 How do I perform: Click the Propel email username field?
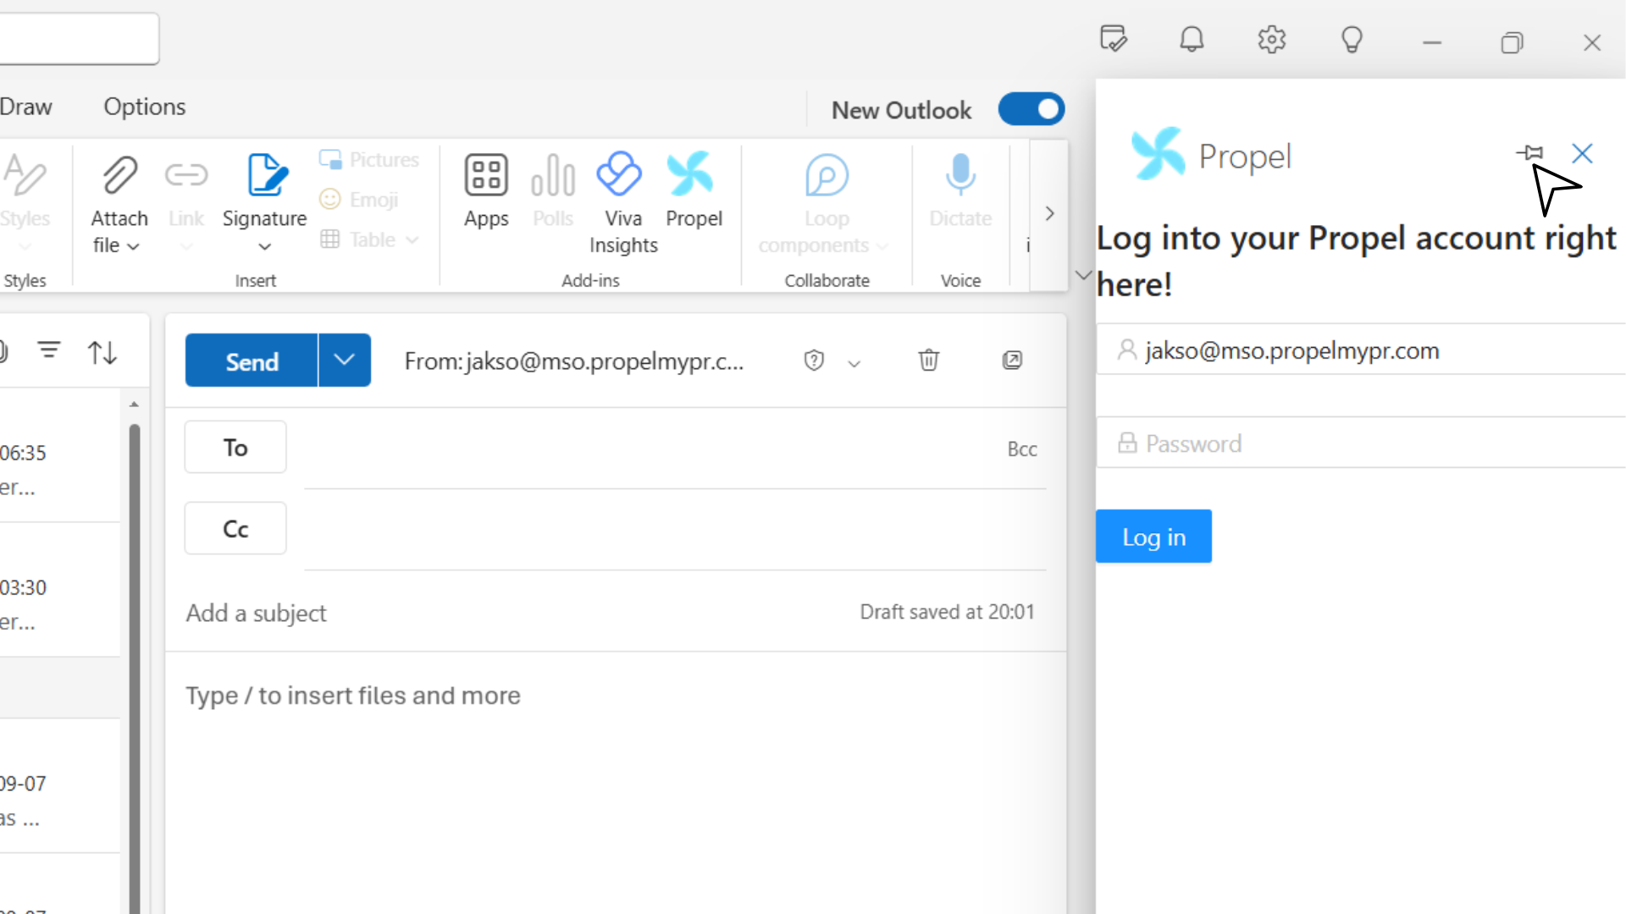[x=1361, y=350]
